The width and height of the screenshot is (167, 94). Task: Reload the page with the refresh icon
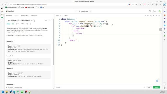click(x=6, y=4)
